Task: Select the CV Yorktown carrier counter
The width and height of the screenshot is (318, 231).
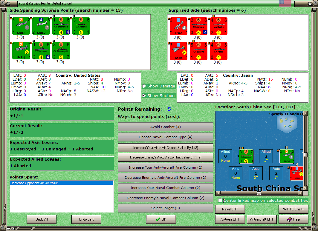Action: click(x=41, y=51)
